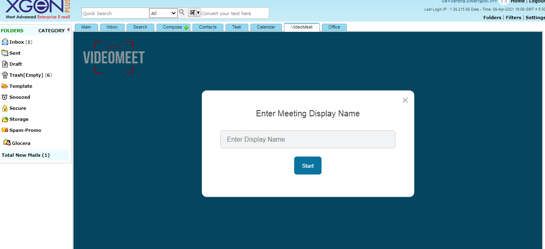Open the Spam-Promo folder label
This screenshot has width=545, height=249.
(25, 130)
